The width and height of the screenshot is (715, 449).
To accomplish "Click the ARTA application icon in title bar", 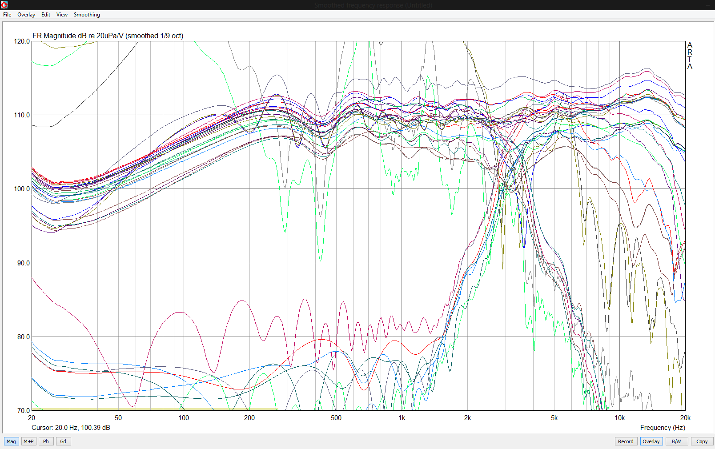I will pos(4,5).
